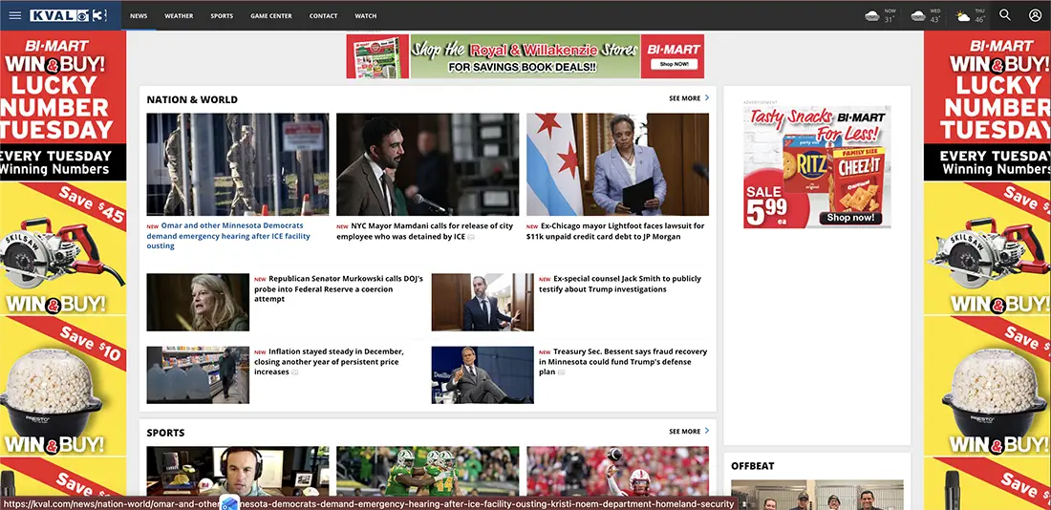This screenshot has width=1051, height=510.
Task: Click the chevron beside Sports See More
Action: click(707, 431)
